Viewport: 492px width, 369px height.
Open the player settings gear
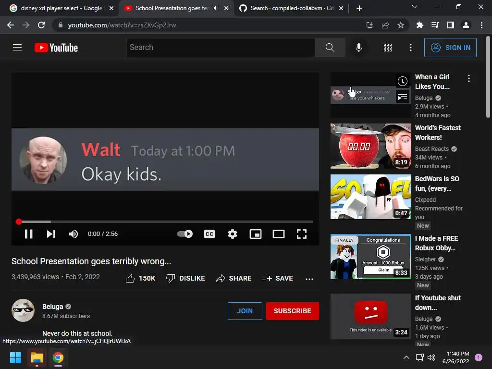pos(233,234)
